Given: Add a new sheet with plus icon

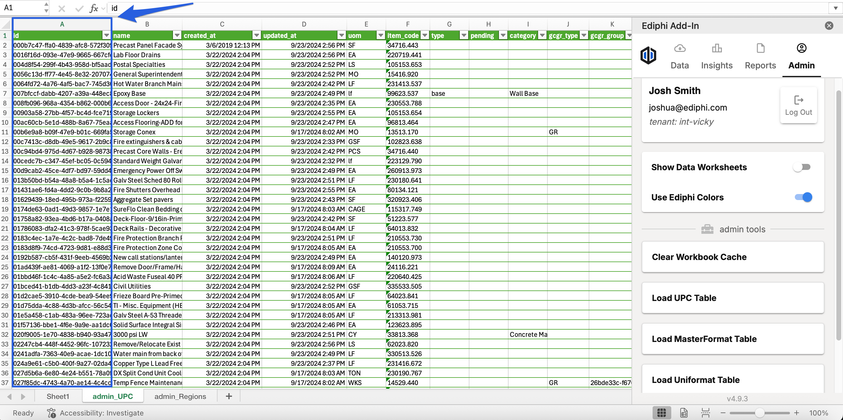Looking at the screenshot, I should pos(229,396).
